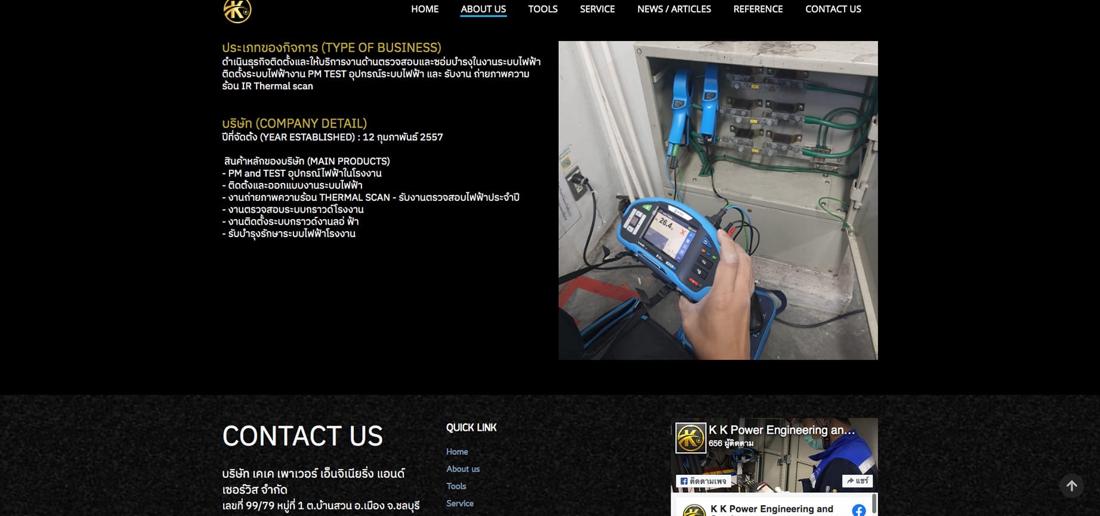Click the Facebook page profile logo thumbnail
Viewport: 1100px width, 516px height.
click(690, 439)
